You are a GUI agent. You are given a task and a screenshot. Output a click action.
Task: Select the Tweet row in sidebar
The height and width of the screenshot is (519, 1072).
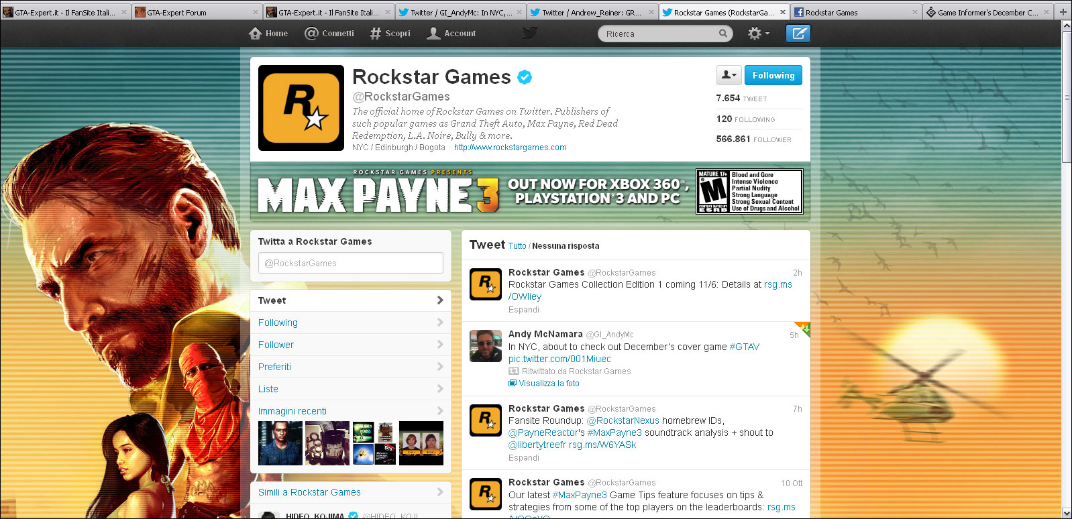[350, 300]
